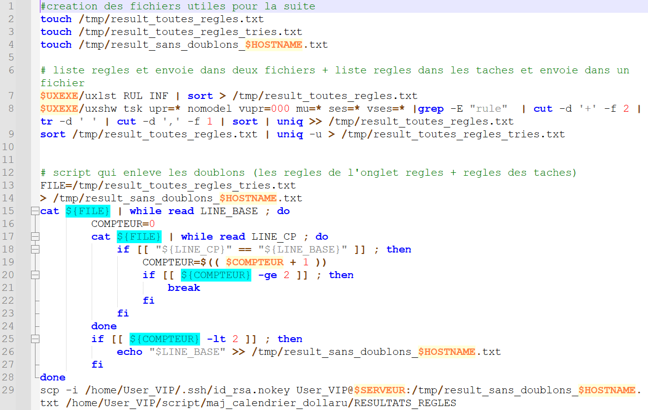This screenshot has height=410, width=648.
Task: Click 'LINE_BASE' after read on line 15
Action: pos(229,211)
